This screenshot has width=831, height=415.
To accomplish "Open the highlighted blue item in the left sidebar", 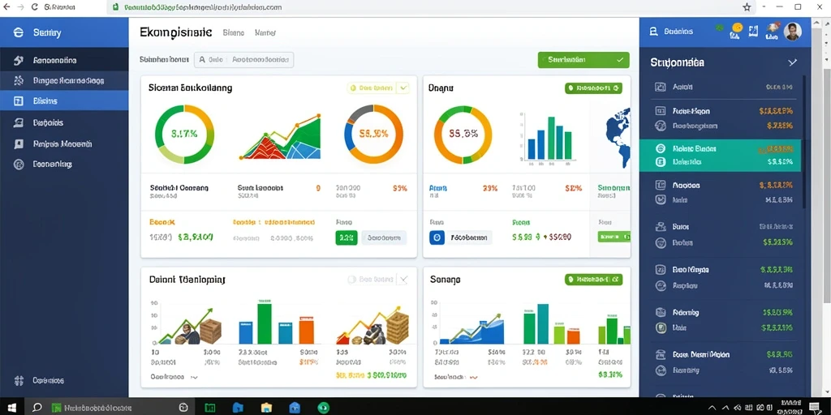I will coord(64,101).
